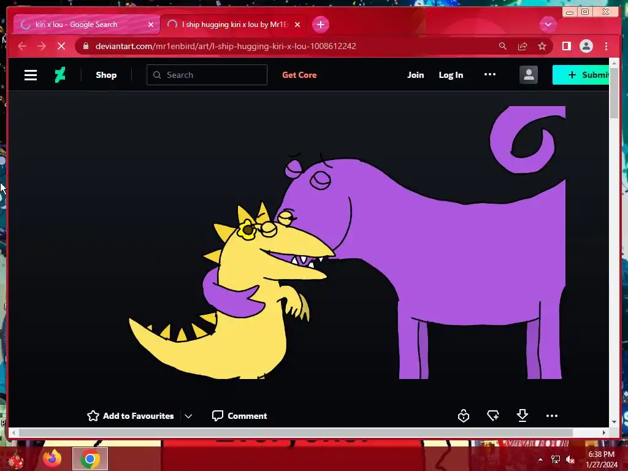Toggle the Chrome side panel
628x471 pixels.
tap(566, 46)
